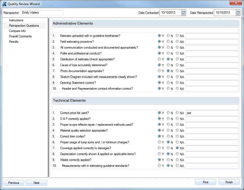Click the Xactimate app icon in title bar
This screenshot has width=244, height=190.
tap(4, 4)
